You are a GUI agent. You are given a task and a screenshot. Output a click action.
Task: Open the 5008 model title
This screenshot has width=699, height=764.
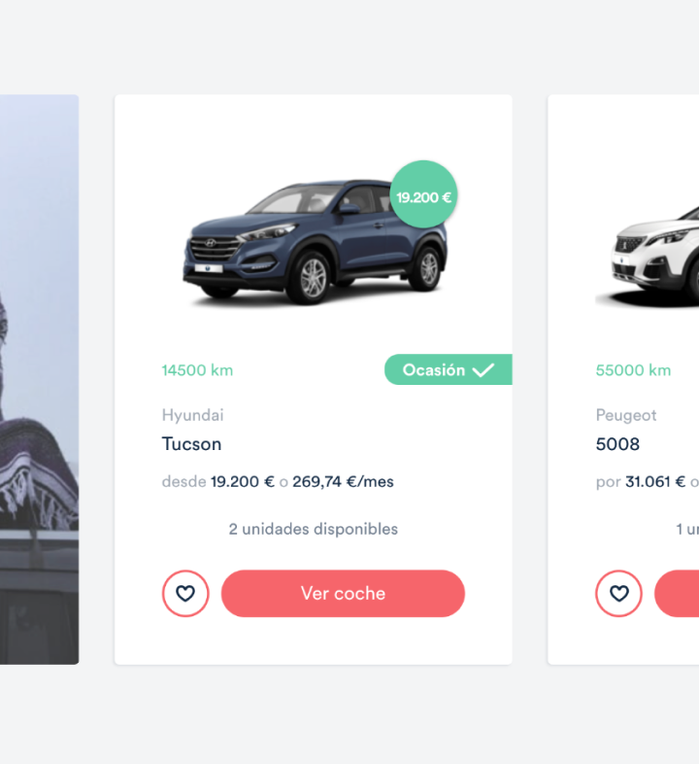(x=617, y=444)
